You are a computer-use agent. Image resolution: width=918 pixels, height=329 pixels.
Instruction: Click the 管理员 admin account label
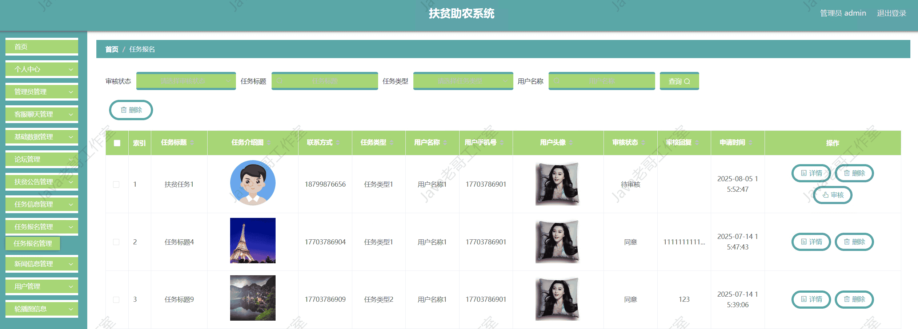(x=843, y=13)
